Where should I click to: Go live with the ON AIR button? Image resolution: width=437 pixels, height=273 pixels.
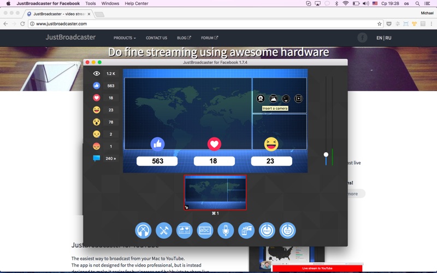click(x=287, y=230)
